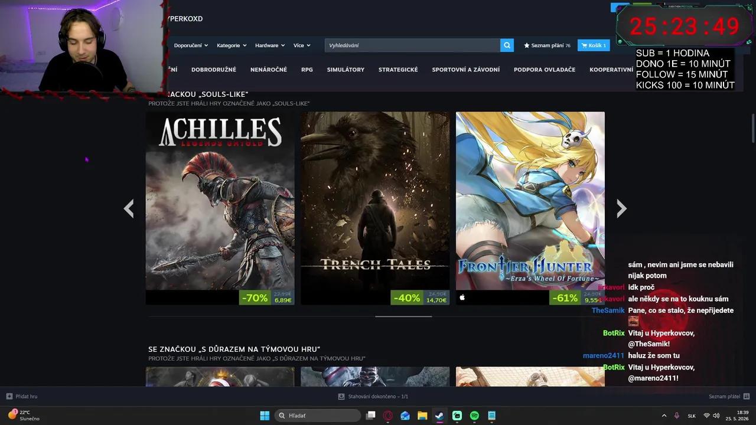Go to next souls-like carousel page

pos(621,208)
